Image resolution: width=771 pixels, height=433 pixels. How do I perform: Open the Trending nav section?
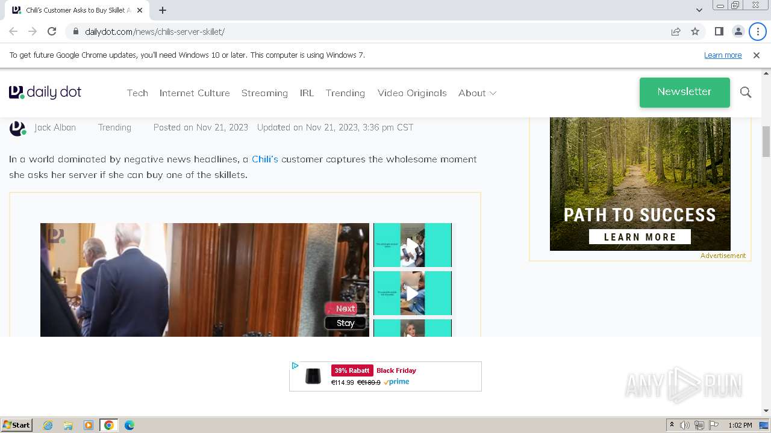pos(345,93)
